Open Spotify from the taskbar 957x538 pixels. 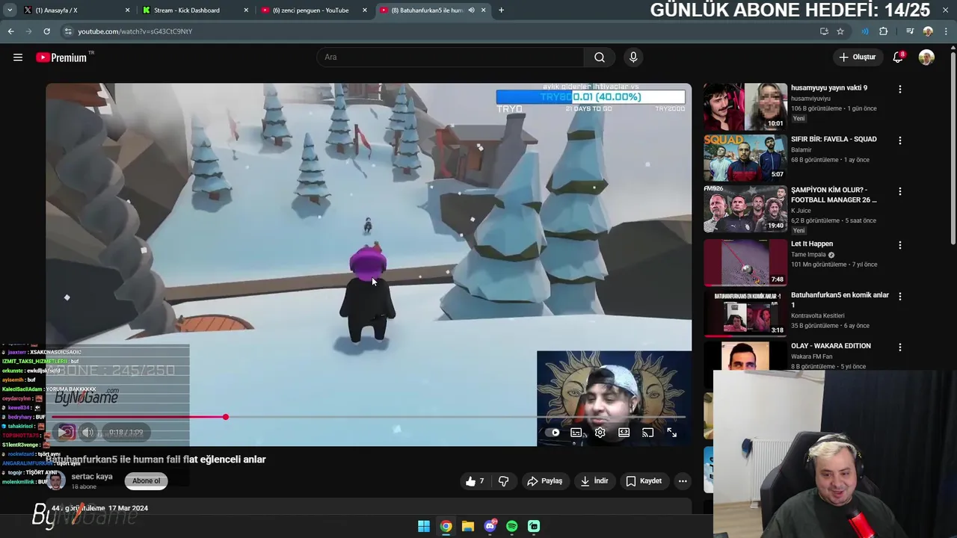[x=511, y=526]
